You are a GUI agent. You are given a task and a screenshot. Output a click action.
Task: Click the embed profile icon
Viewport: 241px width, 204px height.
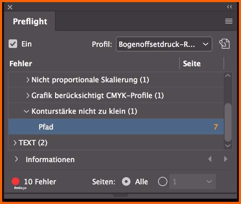[225, 44]
